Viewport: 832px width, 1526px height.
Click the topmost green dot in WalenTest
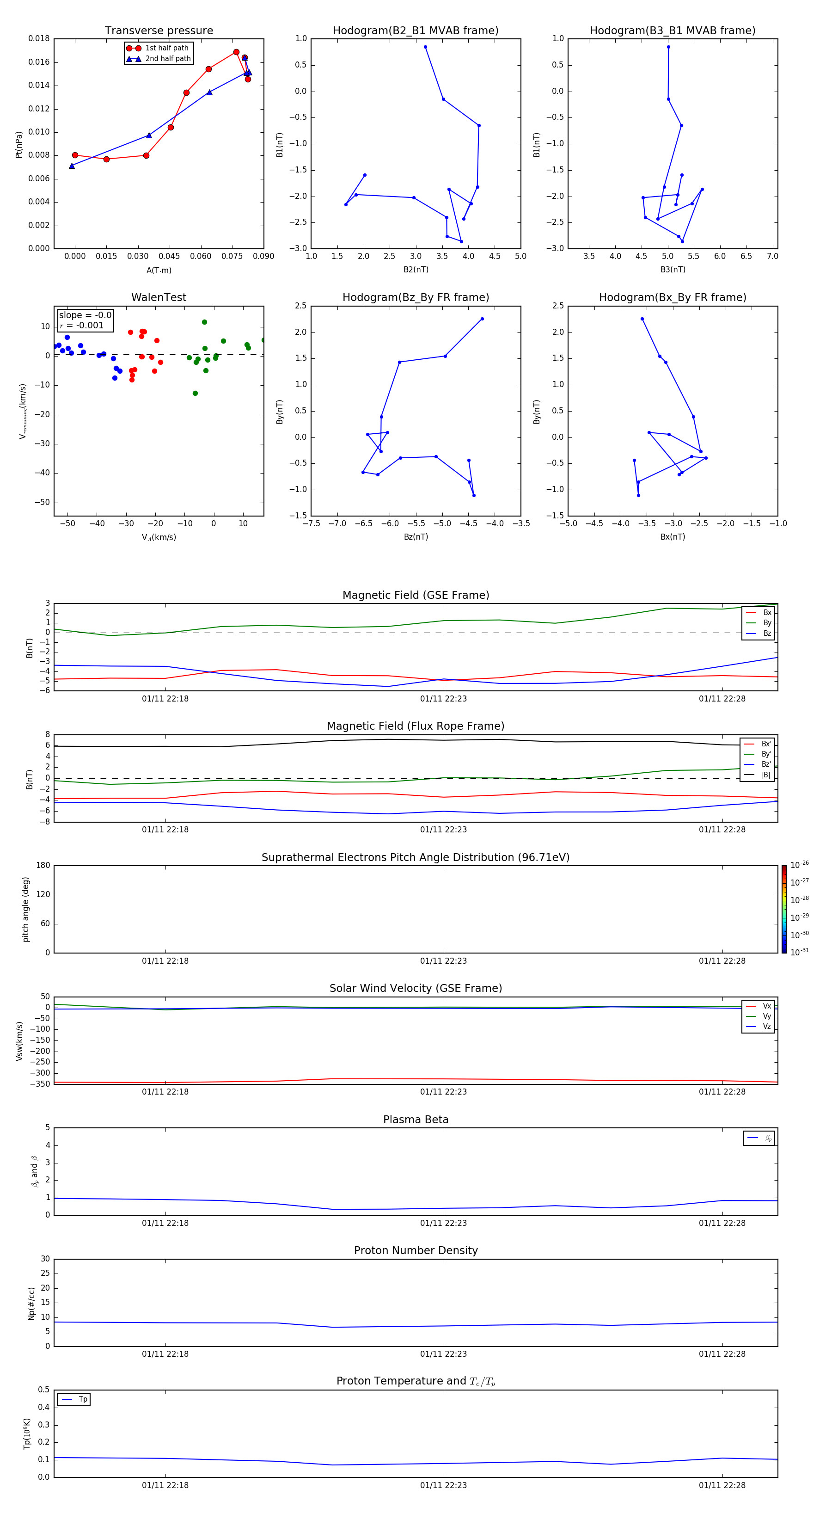pos(204,322)
